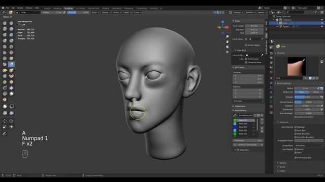This screenshot has width=325, height=182.
Task: Toggle visibility eye of Cube object
Action: tap(322, 23)
